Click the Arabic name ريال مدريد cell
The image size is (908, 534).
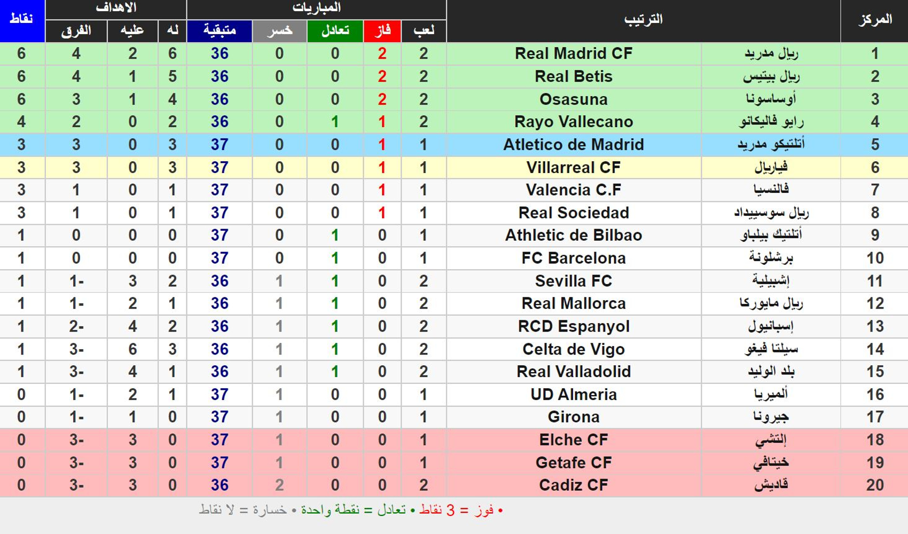point(771,53)
